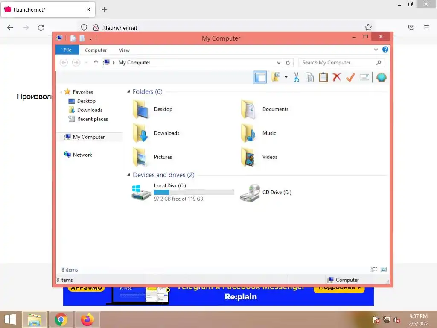The width and height of the screenshot is (437, 328).
Task: Click the search magnifier icon
Action: click(379, 63)
